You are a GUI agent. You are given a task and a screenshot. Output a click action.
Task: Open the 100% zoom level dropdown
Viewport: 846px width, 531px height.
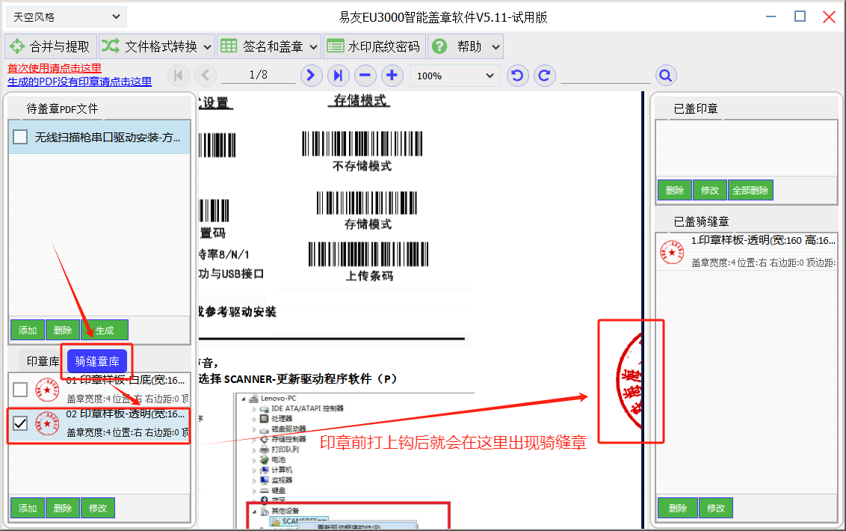[x=455, y=76]
